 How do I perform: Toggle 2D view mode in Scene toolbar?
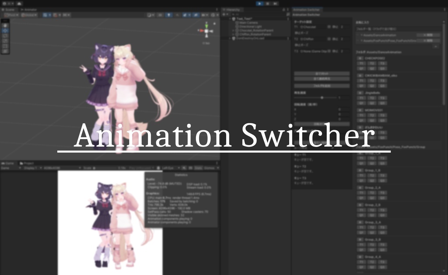160,15
